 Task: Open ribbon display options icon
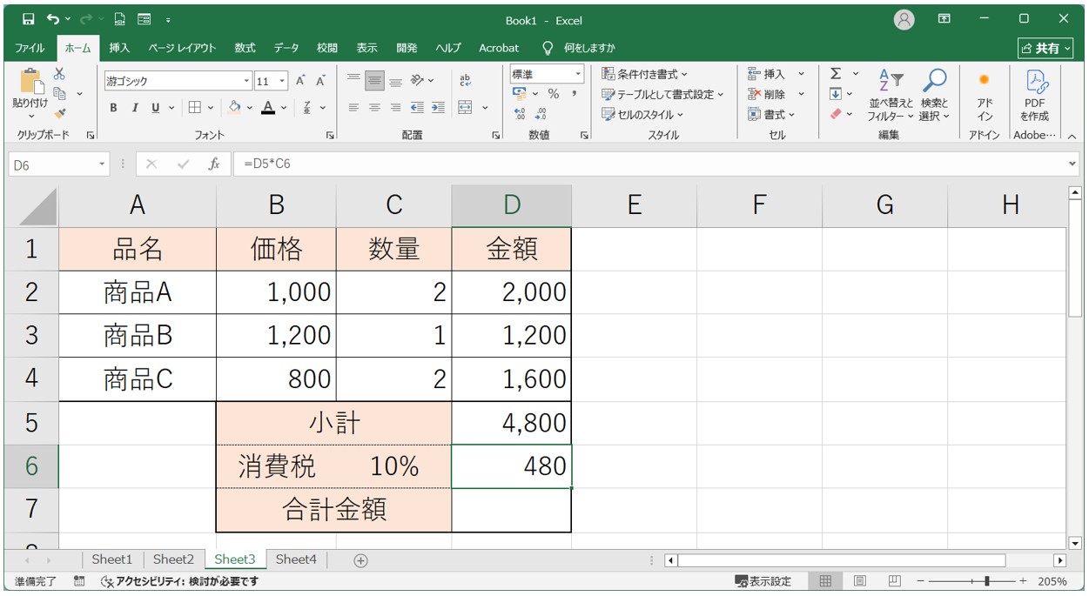point(944,19)
